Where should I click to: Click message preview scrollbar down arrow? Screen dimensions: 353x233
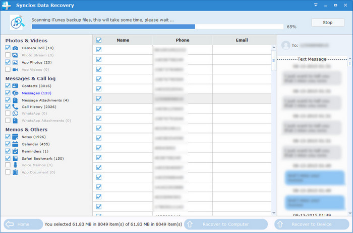click(x=350, y=213)
